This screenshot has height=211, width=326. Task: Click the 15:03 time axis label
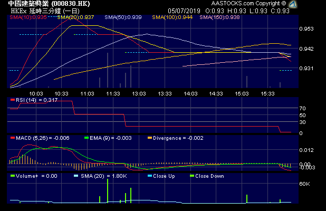pyautogui.click(x=242, y=94)
